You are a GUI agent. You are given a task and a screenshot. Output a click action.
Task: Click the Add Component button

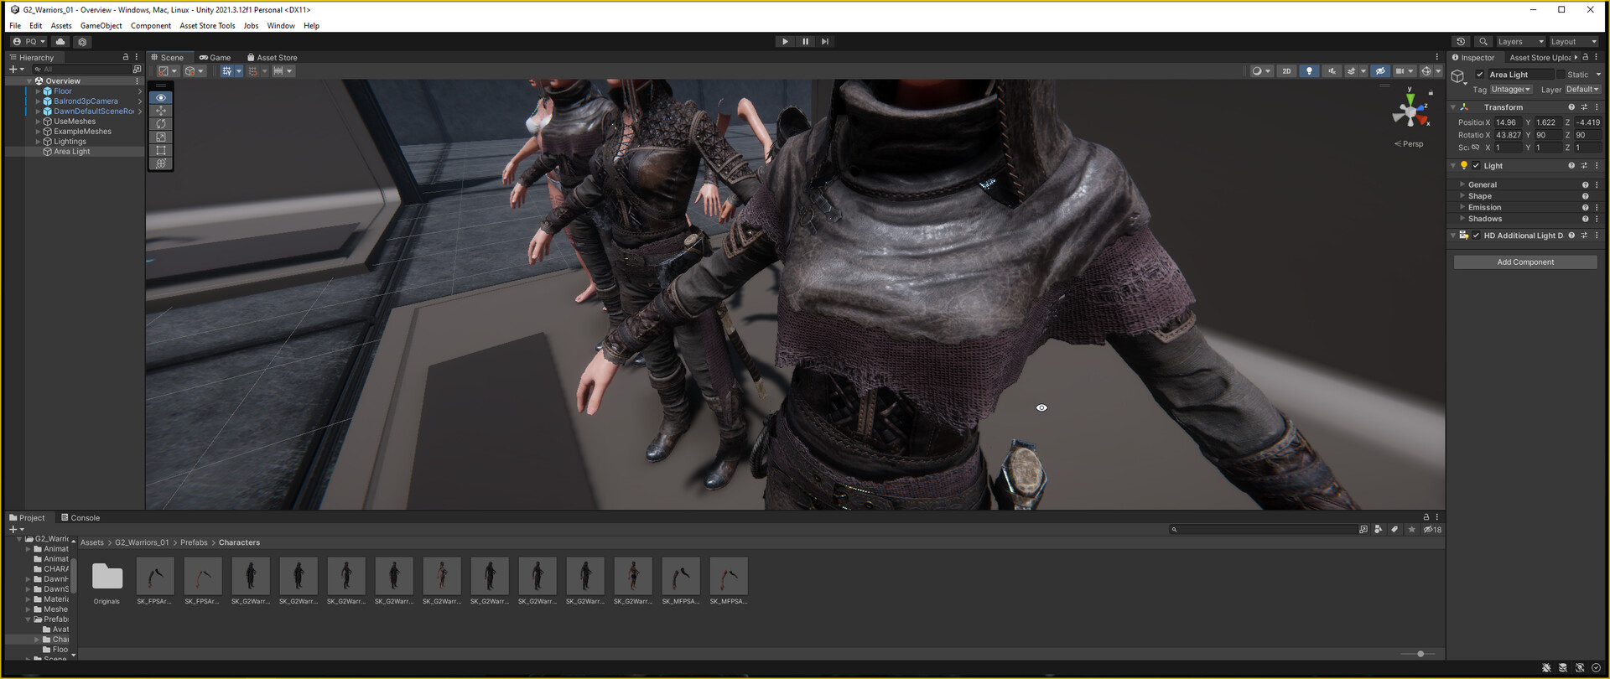tap(1525, 262)
